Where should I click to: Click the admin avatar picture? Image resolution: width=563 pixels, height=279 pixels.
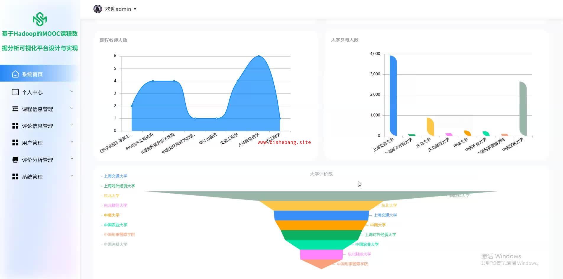click(x=98, y=9)
